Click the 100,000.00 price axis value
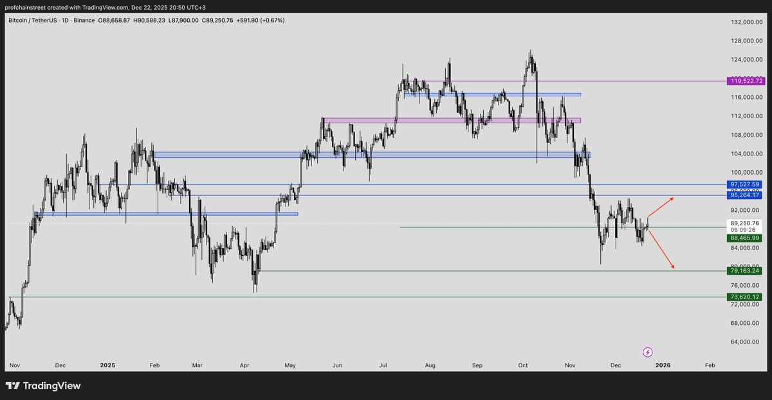The height and width of the screenshot is (400, 772). tap(746, 173)
